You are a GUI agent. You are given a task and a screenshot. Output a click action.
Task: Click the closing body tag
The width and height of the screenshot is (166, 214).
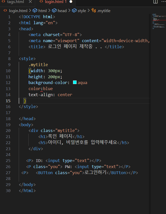(27, 185)
